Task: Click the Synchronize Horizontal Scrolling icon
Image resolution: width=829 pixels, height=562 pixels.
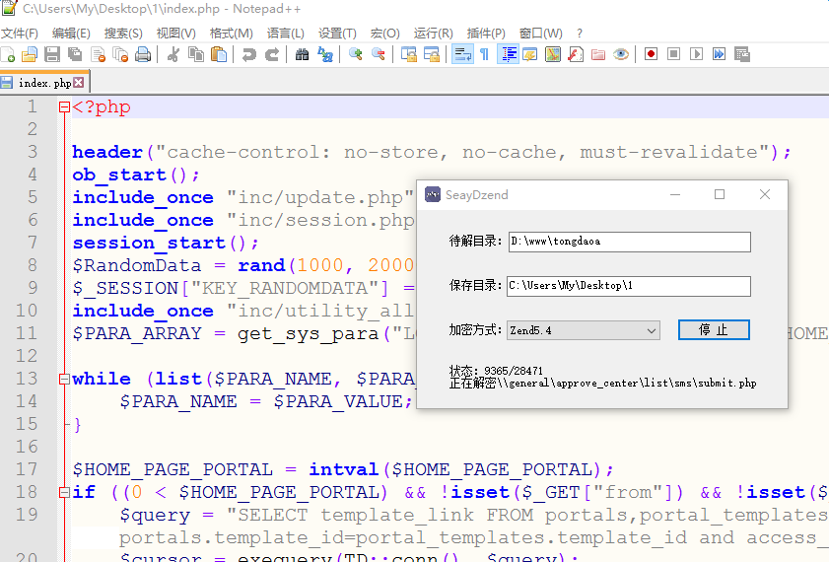Action: coord(432,54)
